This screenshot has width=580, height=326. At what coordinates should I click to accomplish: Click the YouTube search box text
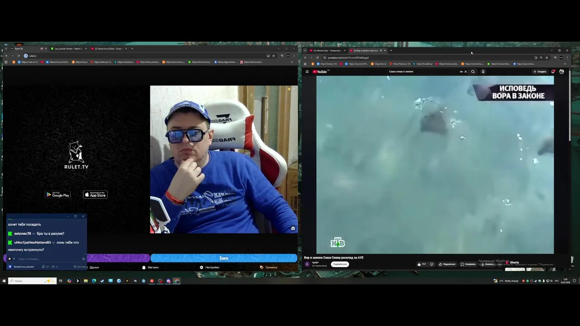(401, 72)
